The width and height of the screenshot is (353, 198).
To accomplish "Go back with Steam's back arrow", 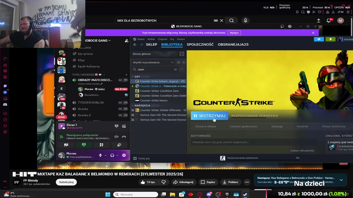I will (135, 45).
